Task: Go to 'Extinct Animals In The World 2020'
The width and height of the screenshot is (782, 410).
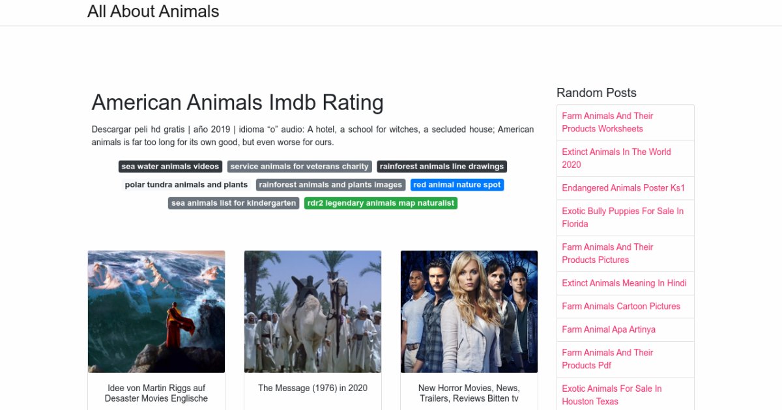Action: point(616,158)
